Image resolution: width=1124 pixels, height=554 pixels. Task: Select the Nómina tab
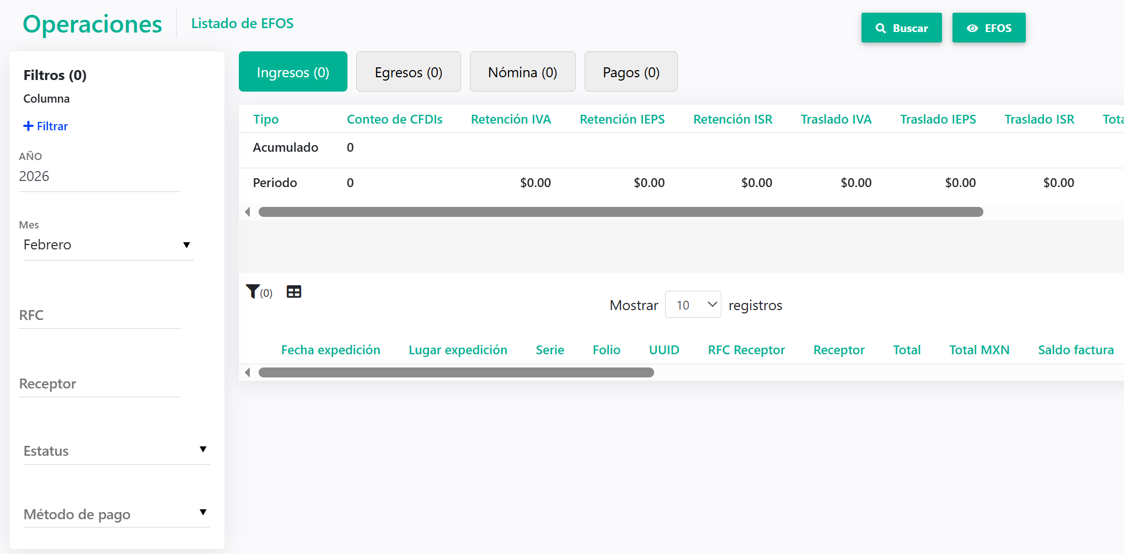click(x=522, y=72)
